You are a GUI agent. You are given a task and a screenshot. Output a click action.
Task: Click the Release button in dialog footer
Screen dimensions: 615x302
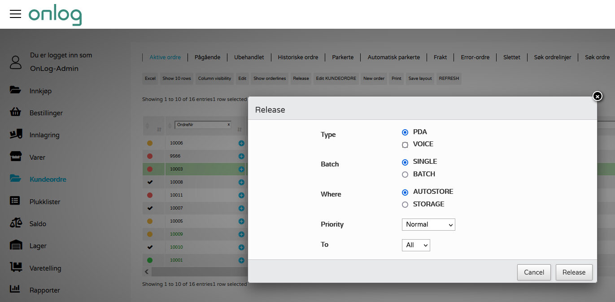tap(574, 272)
